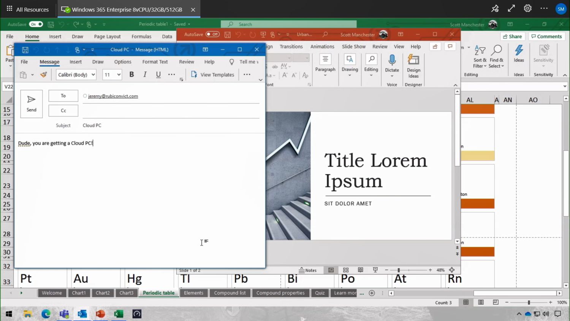Adjust the PowerPoint zoom slider

click(x=399, y=270)
